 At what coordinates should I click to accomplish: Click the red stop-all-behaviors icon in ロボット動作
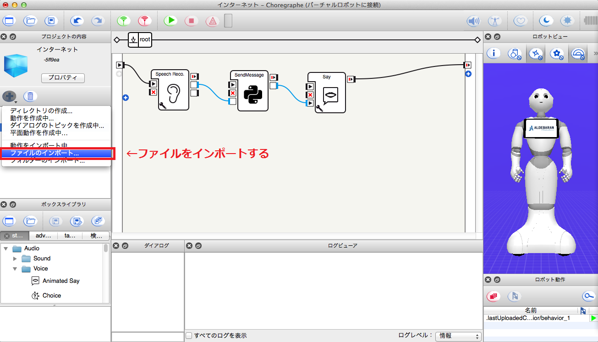pyautogui.click(x=494, y=296)
